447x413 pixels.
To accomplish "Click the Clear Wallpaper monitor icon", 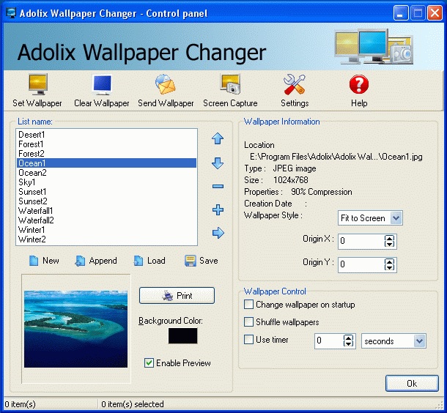I will pyautogui.click(x=101, y=85).
